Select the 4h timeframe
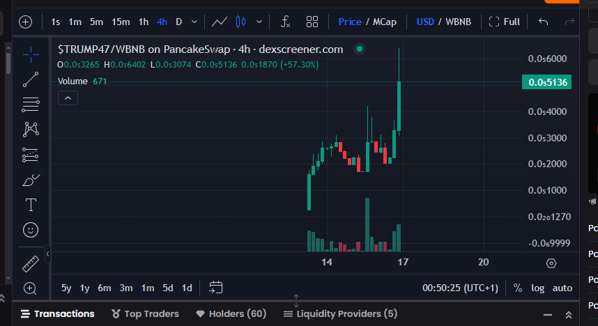The width and height of the screenshot is (598, 326). 162,22
